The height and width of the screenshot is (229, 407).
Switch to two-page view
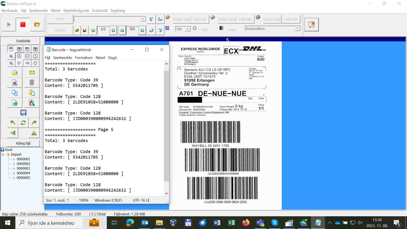click(19, 49)
